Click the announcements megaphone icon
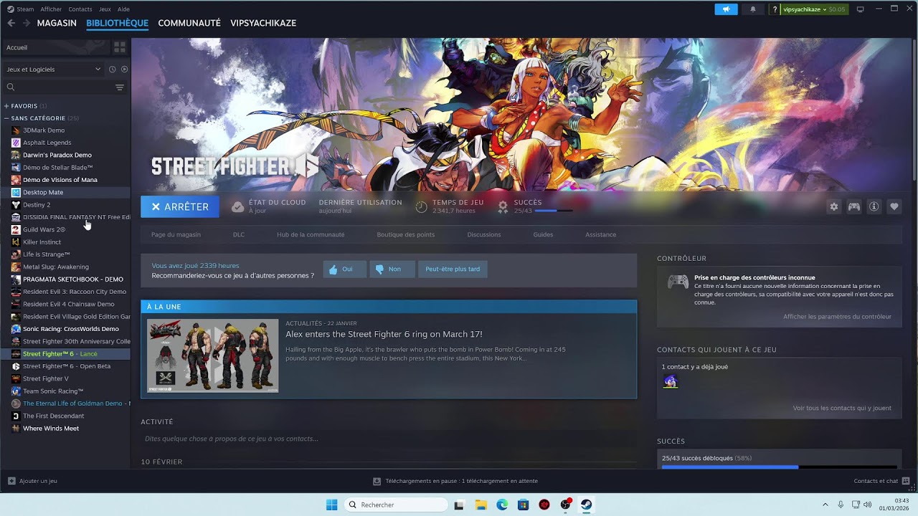Image resolution: width=918 pixels, height=516 pixels. click(x=726, y=9)
